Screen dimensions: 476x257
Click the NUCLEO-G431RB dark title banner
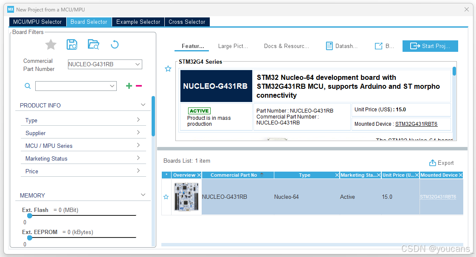pyautogui.click(x=216, y=86)
